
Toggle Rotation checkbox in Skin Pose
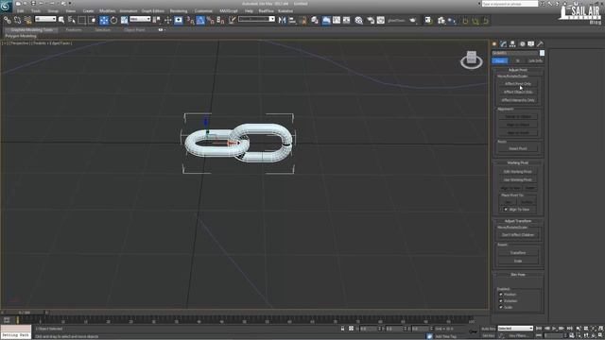501,301
